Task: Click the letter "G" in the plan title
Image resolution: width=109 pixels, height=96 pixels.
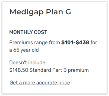Action: click(x=68, y=12)
